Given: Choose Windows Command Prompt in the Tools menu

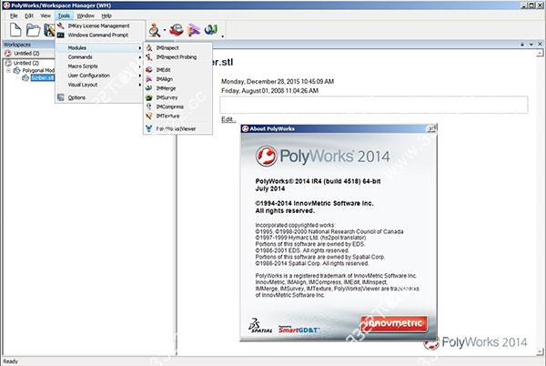Looking at the screenshot, I should 99,36.
